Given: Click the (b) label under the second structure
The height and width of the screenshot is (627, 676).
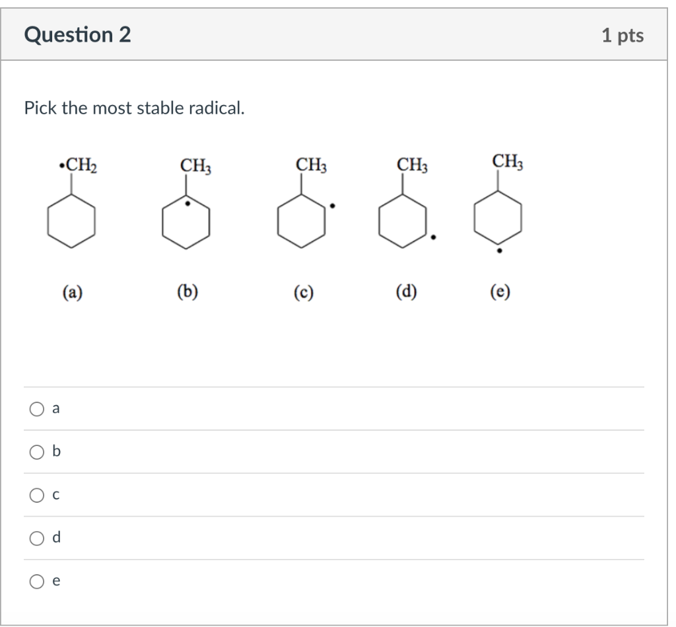Looking at the screenshot, I should pyautogui.click(x=187, y=291).
